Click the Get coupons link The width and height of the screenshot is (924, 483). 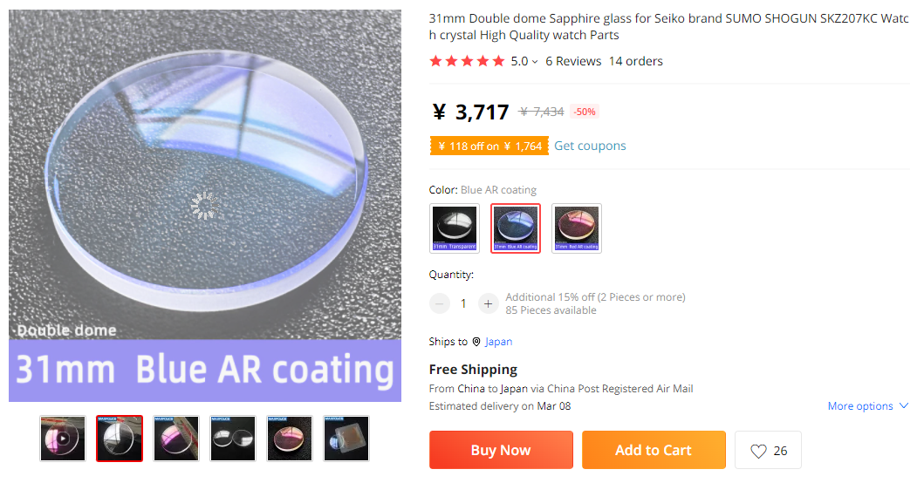click(590, 146)
